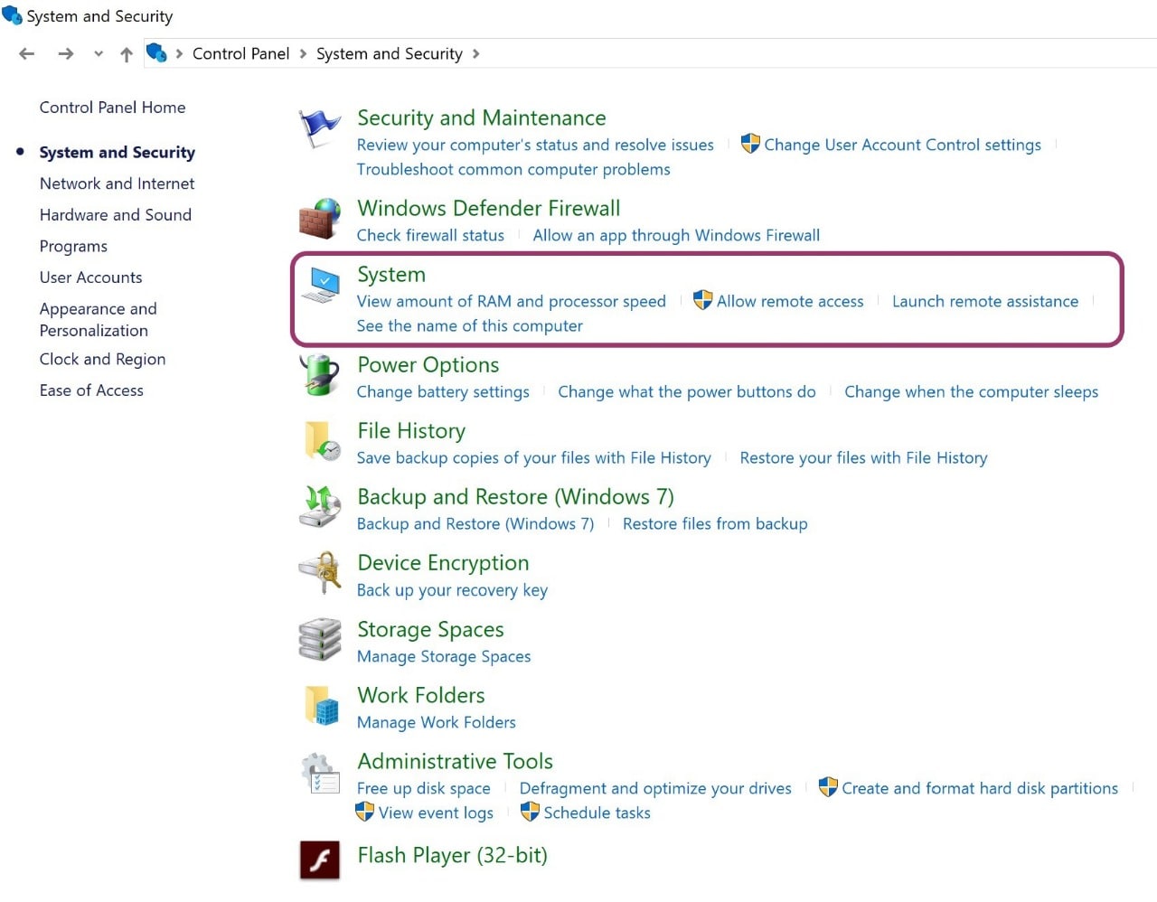1157x902 pixels.
Task: Open the System heading link
Action: tap(391, 275)
